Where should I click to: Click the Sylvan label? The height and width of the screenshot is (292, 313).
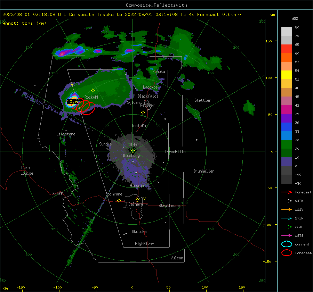133,102
